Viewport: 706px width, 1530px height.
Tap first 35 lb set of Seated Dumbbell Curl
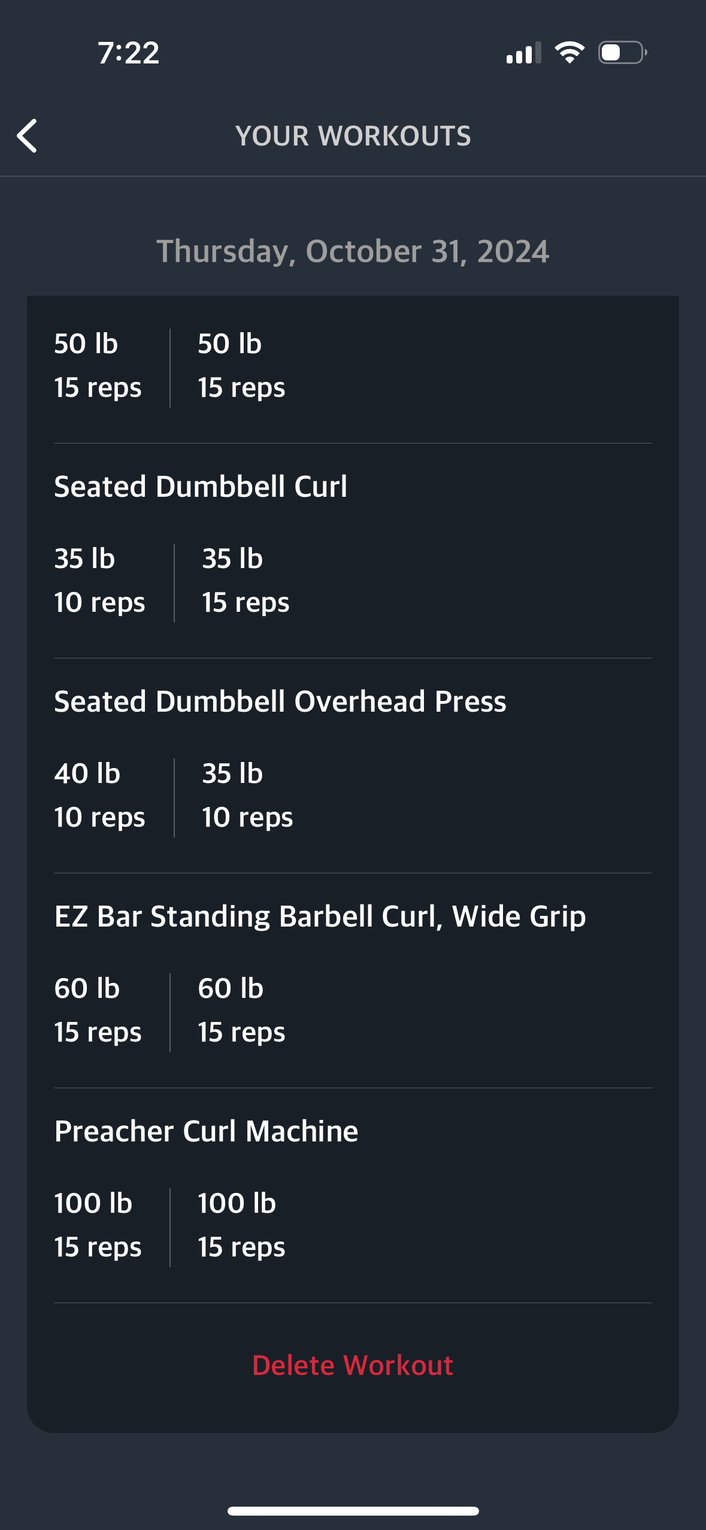(x=99, y=580)
